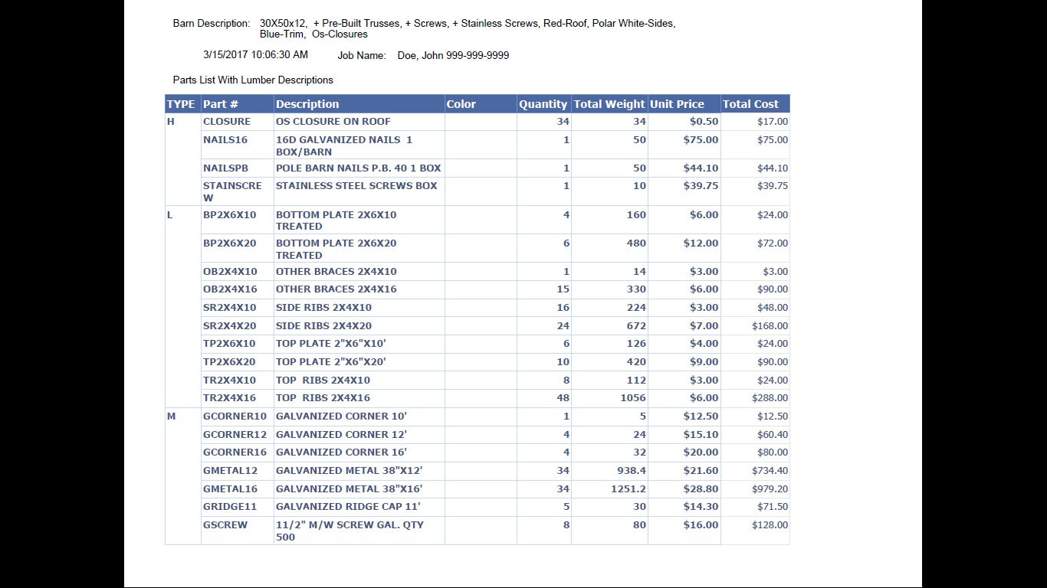Click the Quantity column header
This screenshot has height=588, width=1047.
click(544, 104)
